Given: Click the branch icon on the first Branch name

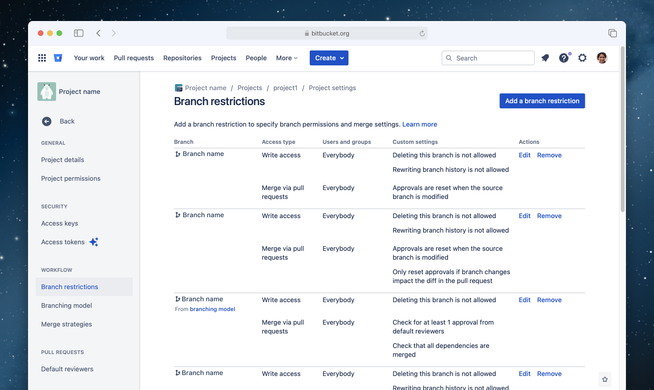Looking at the screenshot, I should tap(177, 153).
